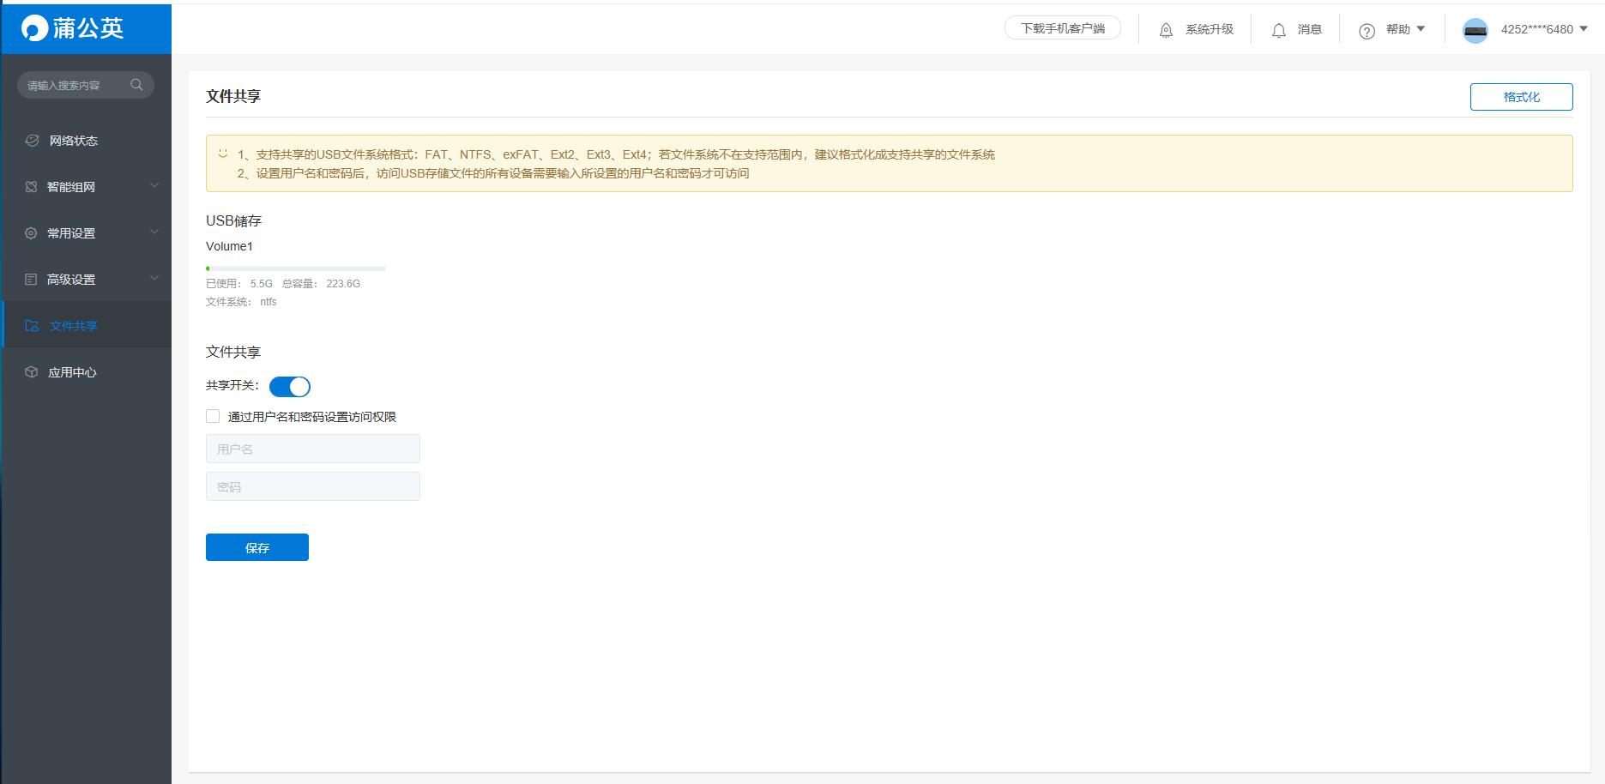
Task: Click the 蒲公英 logo icon
Action: pos(35,28)
